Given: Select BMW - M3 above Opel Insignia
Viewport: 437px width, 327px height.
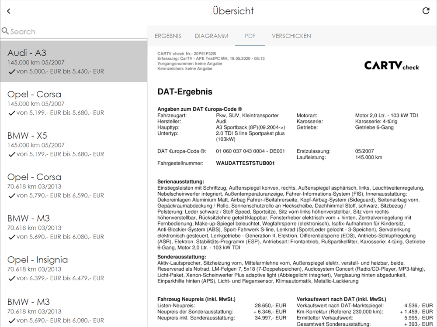Looking at the screenshot, I should click(73, 227).
